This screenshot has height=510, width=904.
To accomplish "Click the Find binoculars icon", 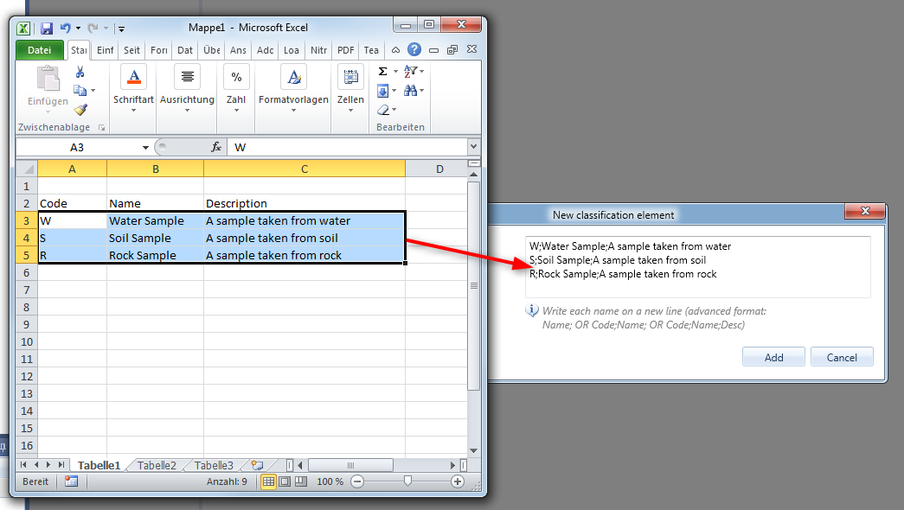I will pos(410,91).
